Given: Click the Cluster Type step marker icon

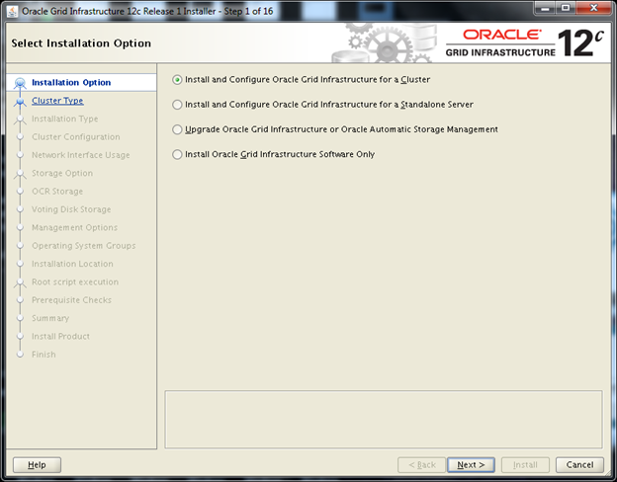Looking at the screenshot, I should pyautogui.click(x=20, y=102).
